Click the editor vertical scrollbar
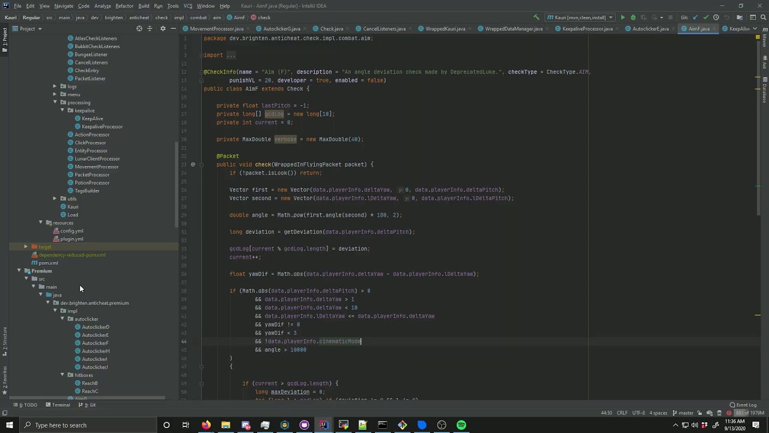This screenshot has height=433, width=769. tap(758, 129)
